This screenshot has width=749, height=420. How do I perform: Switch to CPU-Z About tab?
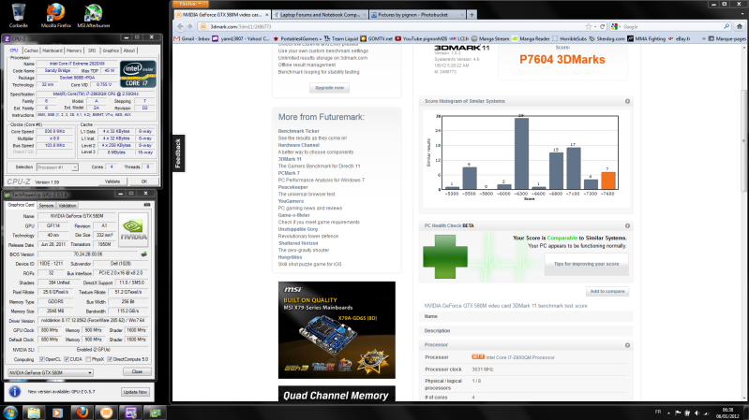129,51
